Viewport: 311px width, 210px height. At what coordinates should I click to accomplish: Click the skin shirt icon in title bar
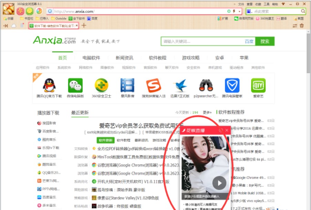click(x=283, y=4)
